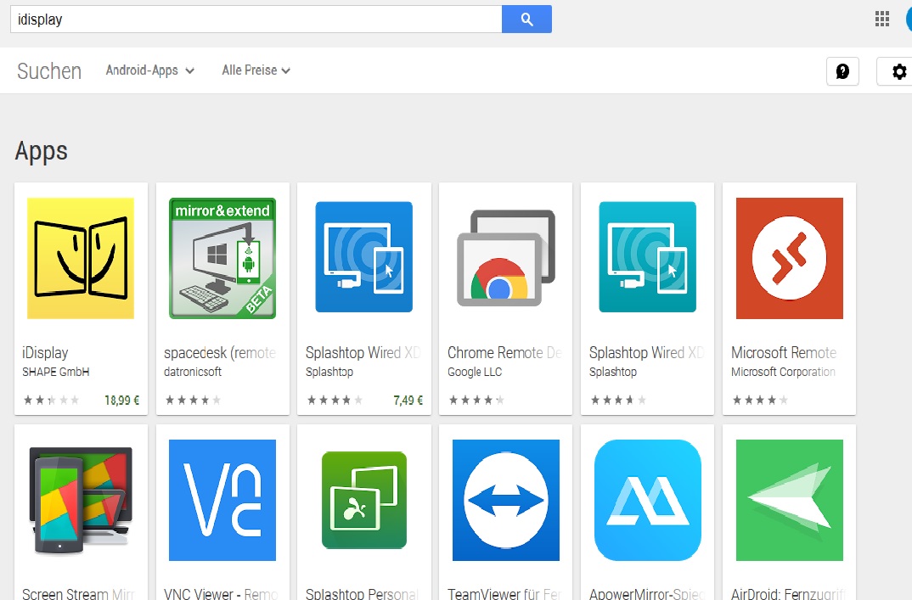This screenshot has height=600, width=912.
Task: Click into the idisplay search field
Action: [256, 20]
